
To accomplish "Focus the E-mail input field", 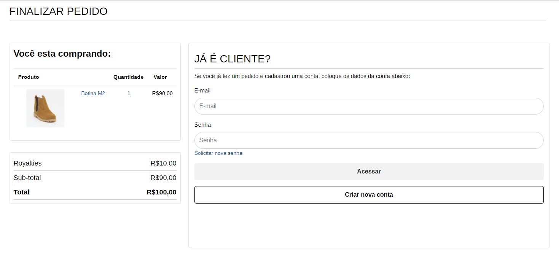I will click(x=368, y=106).
